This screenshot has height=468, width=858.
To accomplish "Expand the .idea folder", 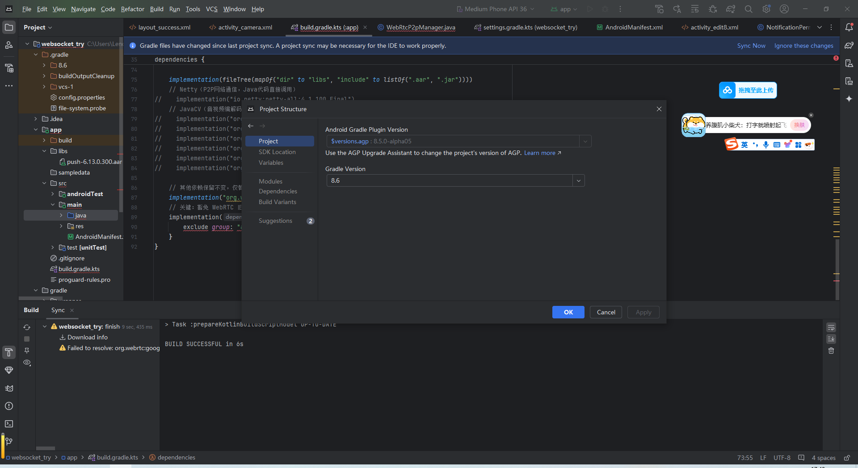I will point(36,119).
